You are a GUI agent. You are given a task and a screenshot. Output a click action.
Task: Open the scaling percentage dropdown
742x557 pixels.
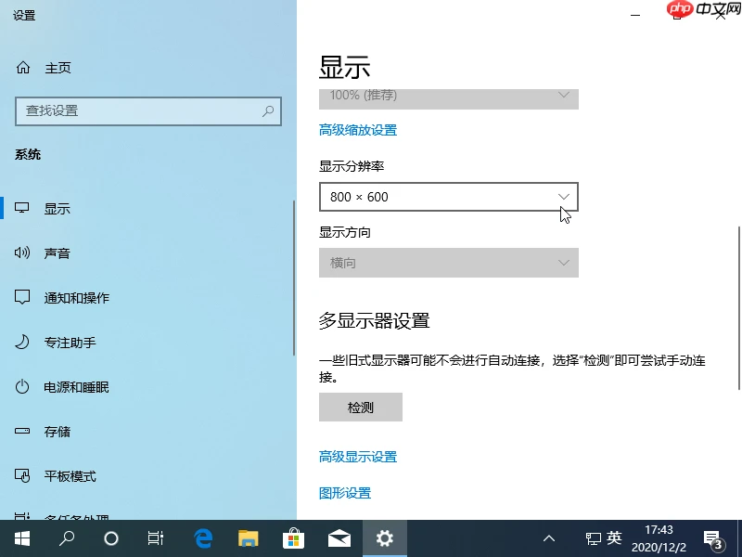click(x=449, y=96)
